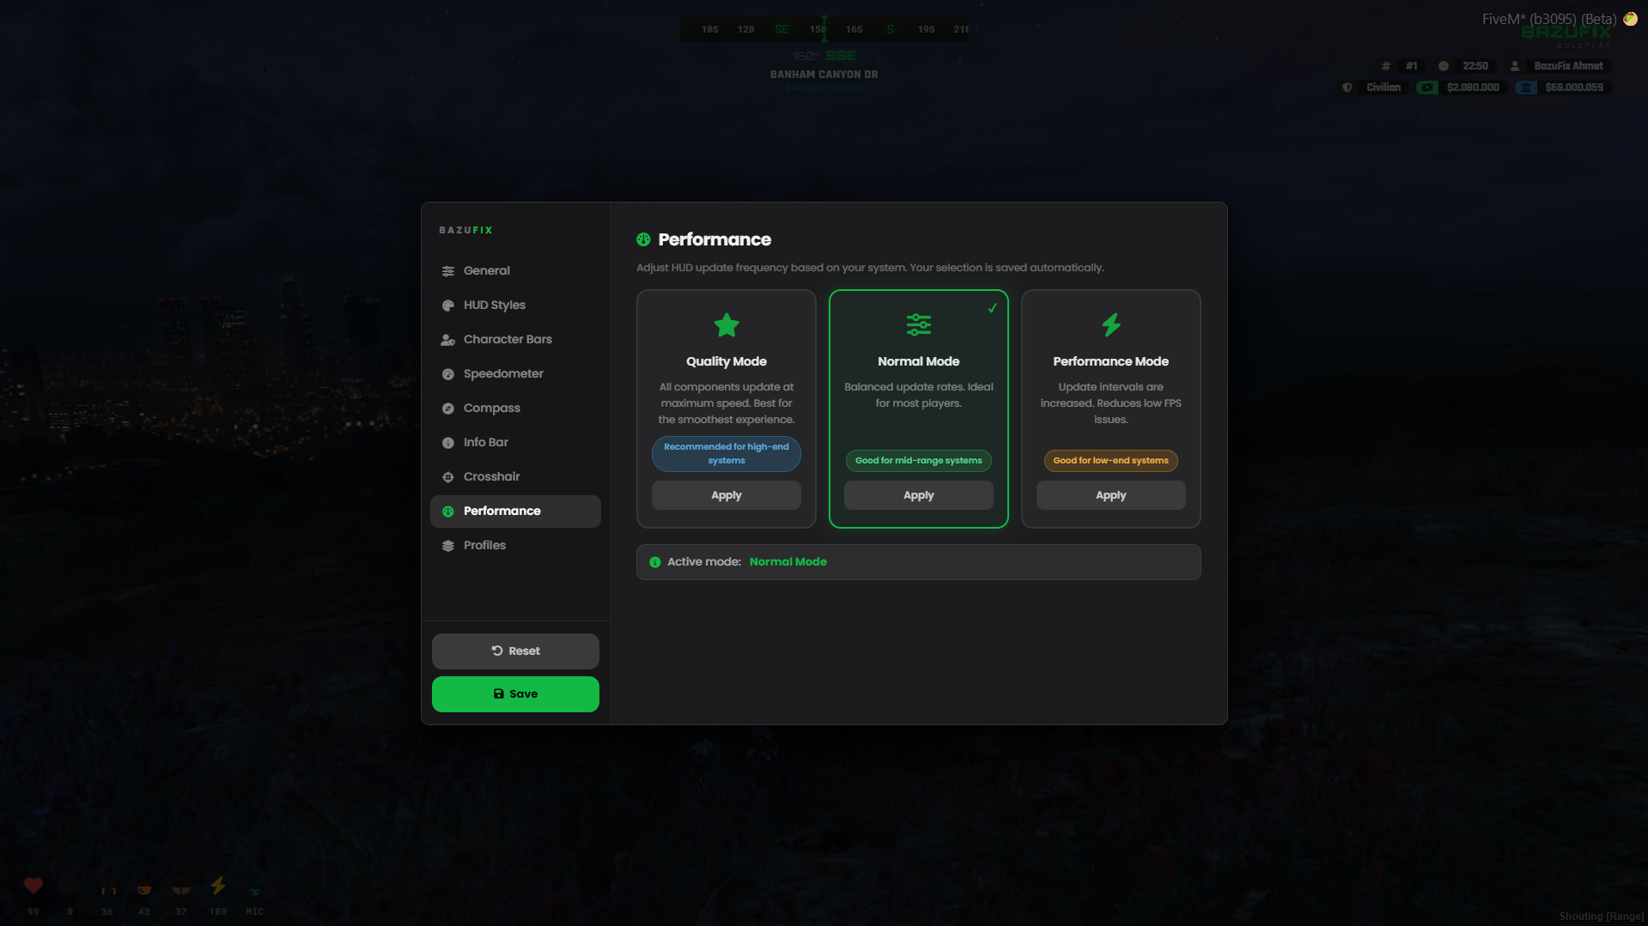The height and width of the screenshot is (926, 1648).
Task: Click the clock time 22:50
Action: (x=1475, y=66)
